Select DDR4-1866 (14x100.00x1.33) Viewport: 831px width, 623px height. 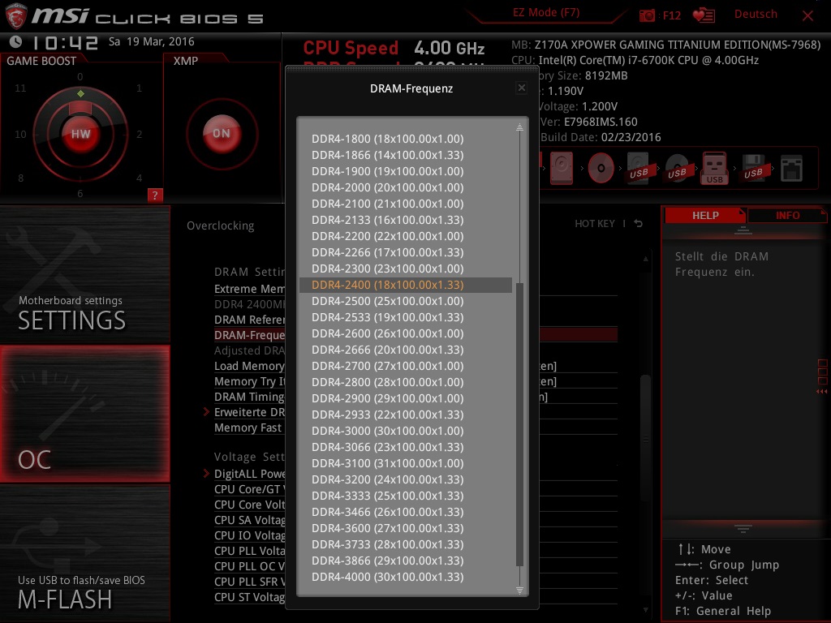[406, 155]
